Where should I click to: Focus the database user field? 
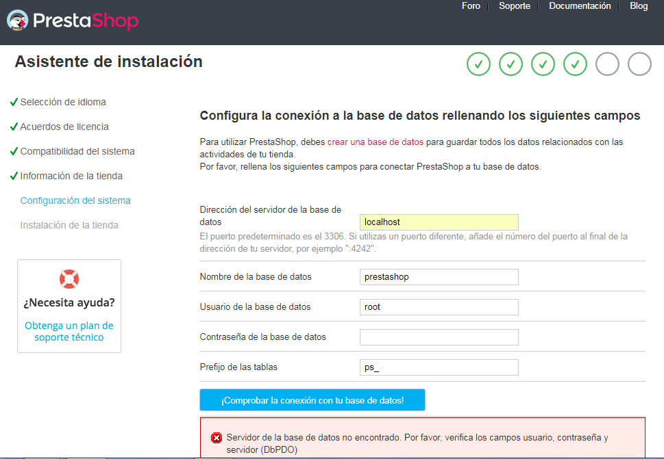coord(439,307)
